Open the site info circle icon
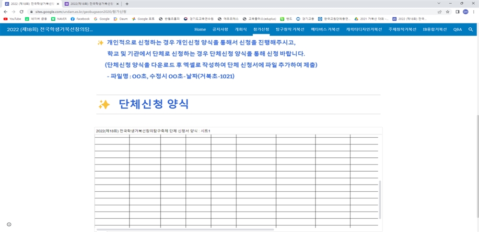Image resolution: width=479 pixels, height=232 pixels. pos(9,224)
